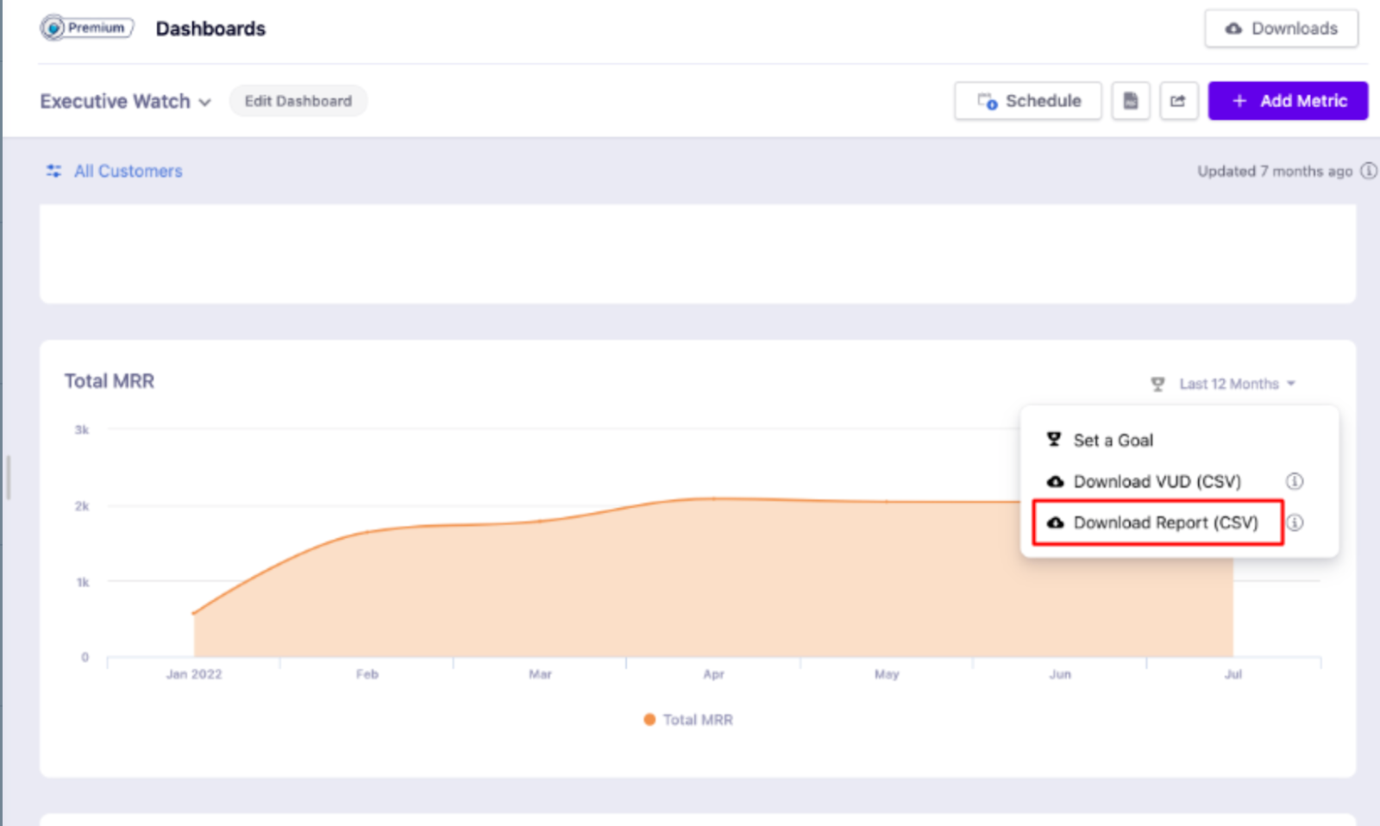This screenshot has height=826, width=1380.
Task: Click the trophy goal icon above the chart
Action: coord(1157,384)
